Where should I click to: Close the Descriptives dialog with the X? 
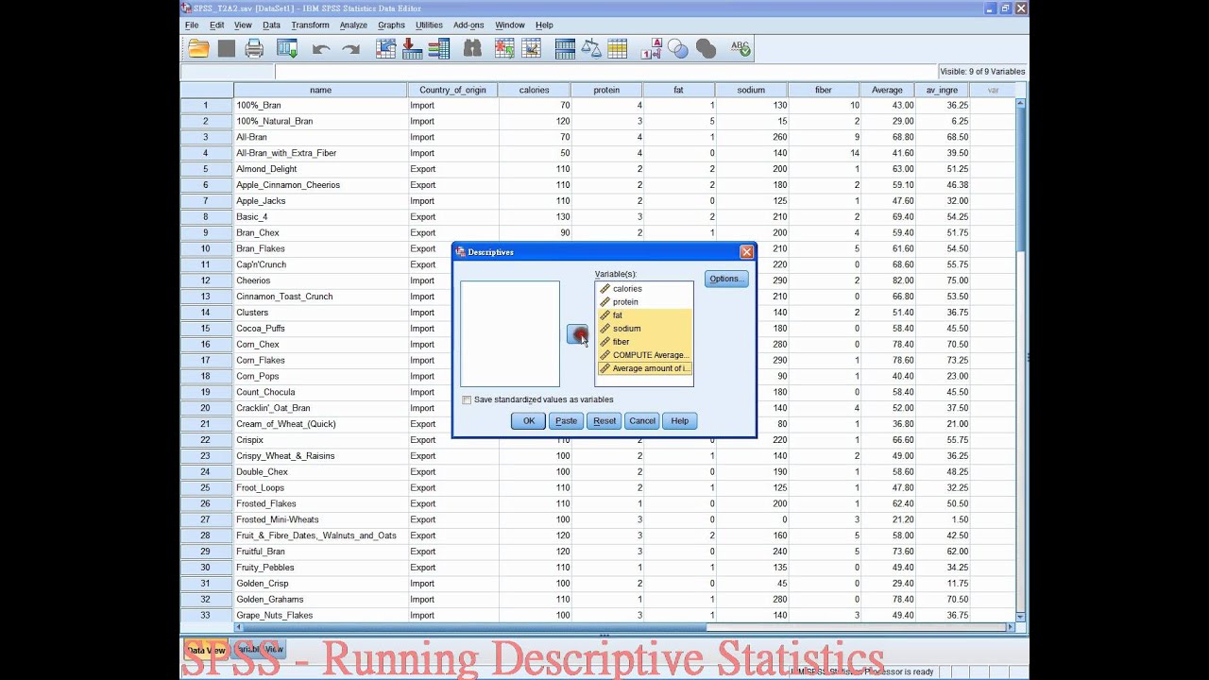pyautogui.click(x=747, y=252)
